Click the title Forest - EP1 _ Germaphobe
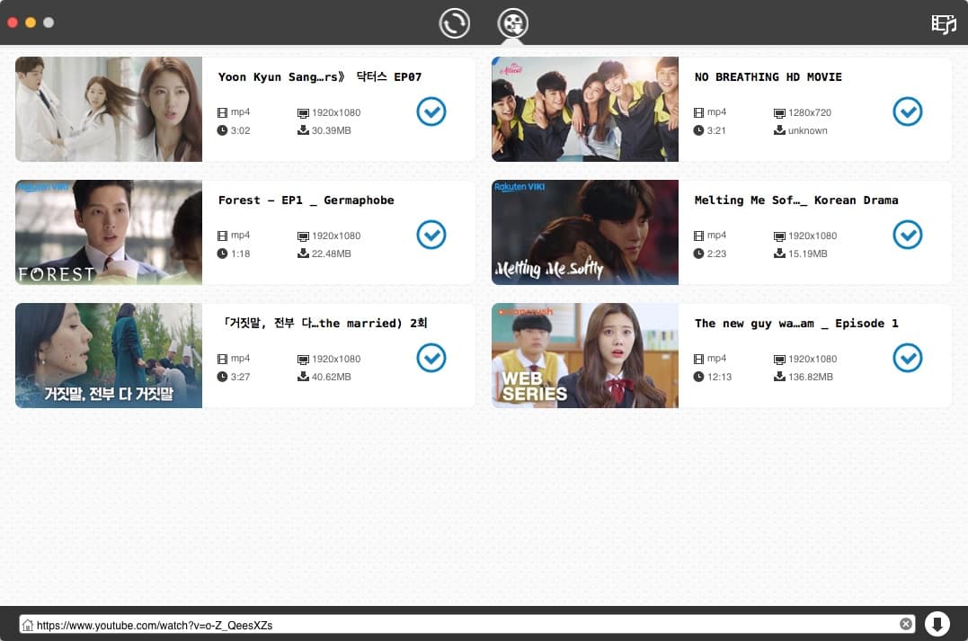 (x=306, y=200)
